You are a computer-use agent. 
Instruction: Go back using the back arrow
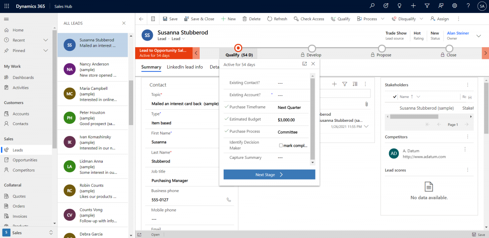coord(141,19)
